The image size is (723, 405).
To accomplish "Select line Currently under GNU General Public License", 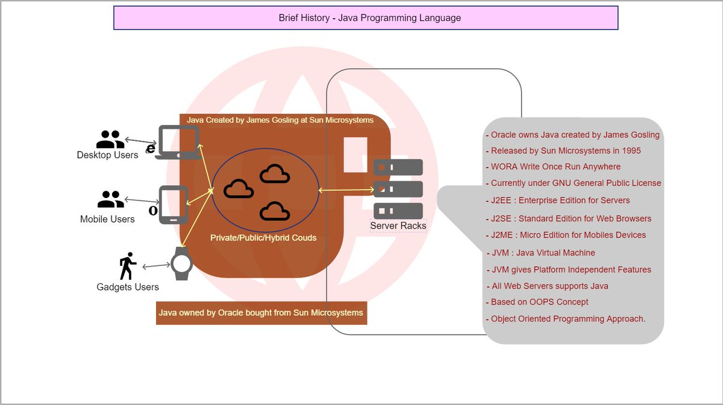I will coord(573,183).
